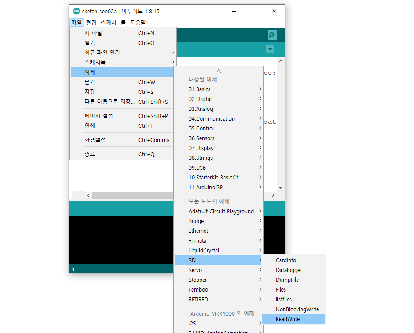The image size is (414, 333).
Task: Open Adafruit Circuit Playground examples
Action: (x=219, y=211)
